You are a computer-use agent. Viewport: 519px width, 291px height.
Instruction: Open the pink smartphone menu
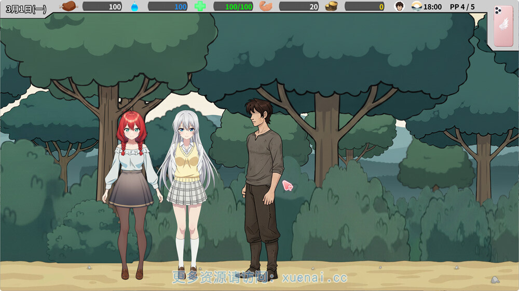coord(503,26)
